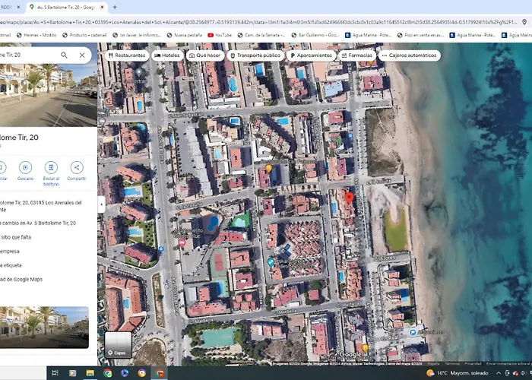Click the blue Aparcamiento parking marker

pos(413,333)
